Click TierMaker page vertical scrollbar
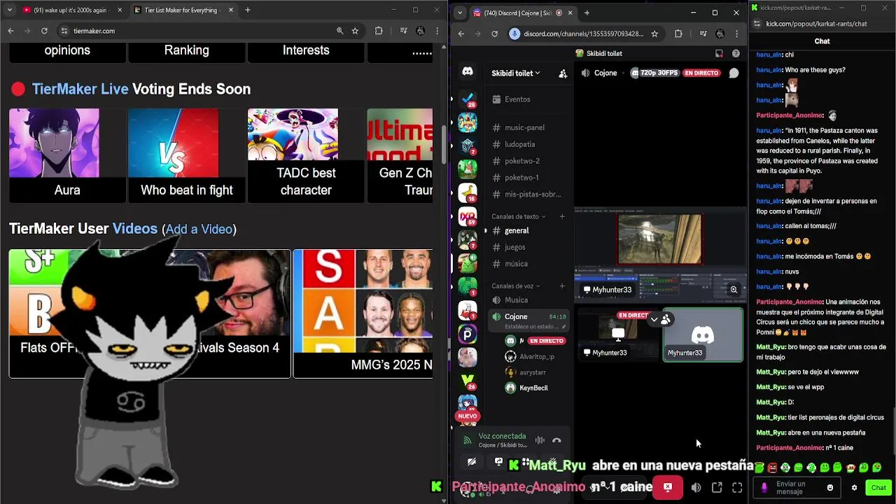 coord(444,143)
